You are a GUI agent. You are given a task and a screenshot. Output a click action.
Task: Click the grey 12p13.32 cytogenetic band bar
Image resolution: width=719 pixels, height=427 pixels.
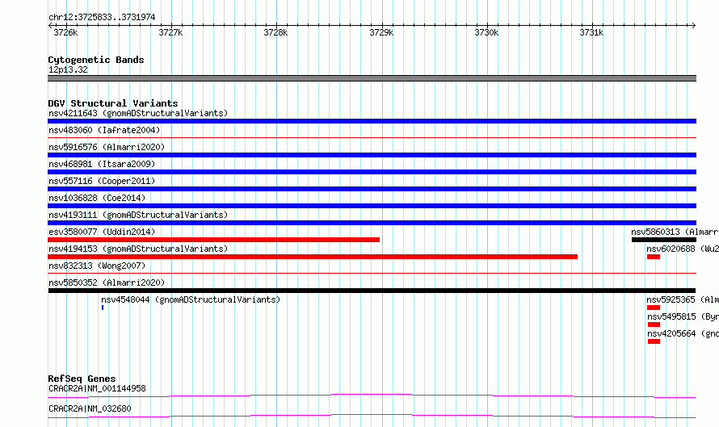(x=372, y=78)
